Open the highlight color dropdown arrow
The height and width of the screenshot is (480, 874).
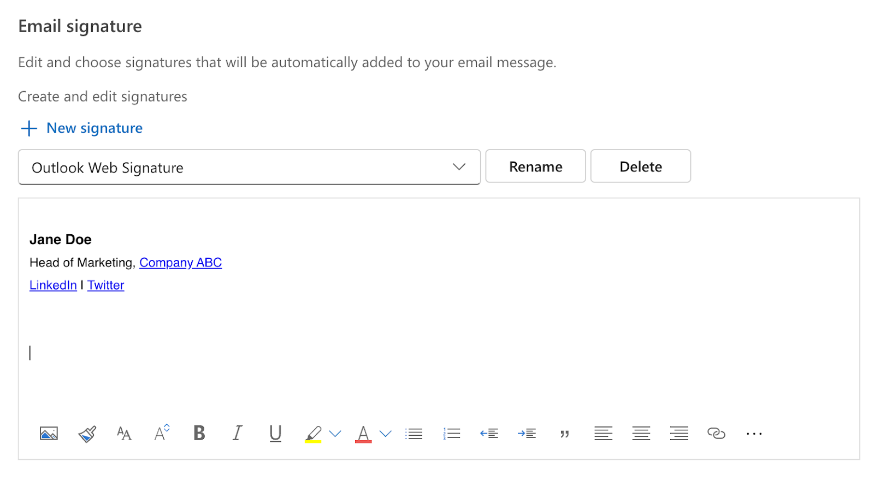pos(335,433)
